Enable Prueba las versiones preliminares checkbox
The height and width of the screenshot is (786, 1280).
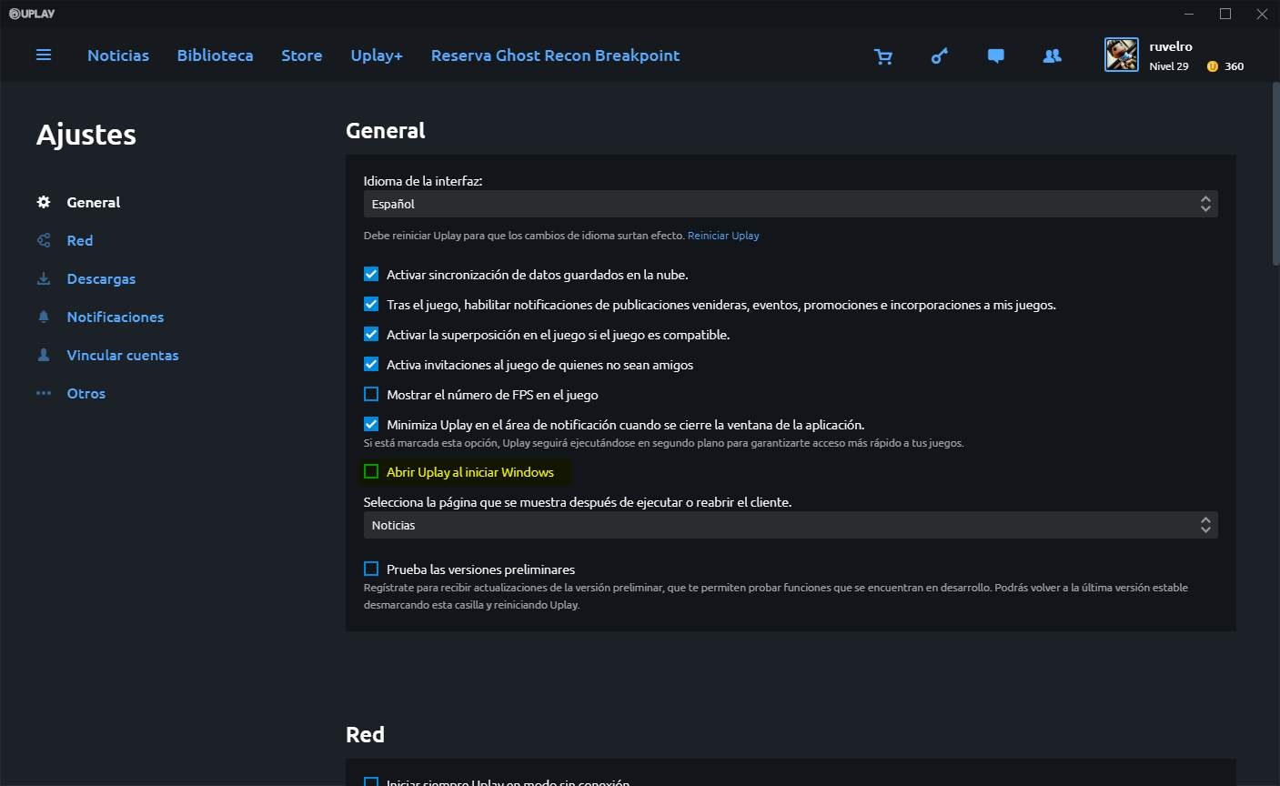(x=371, y=569)
